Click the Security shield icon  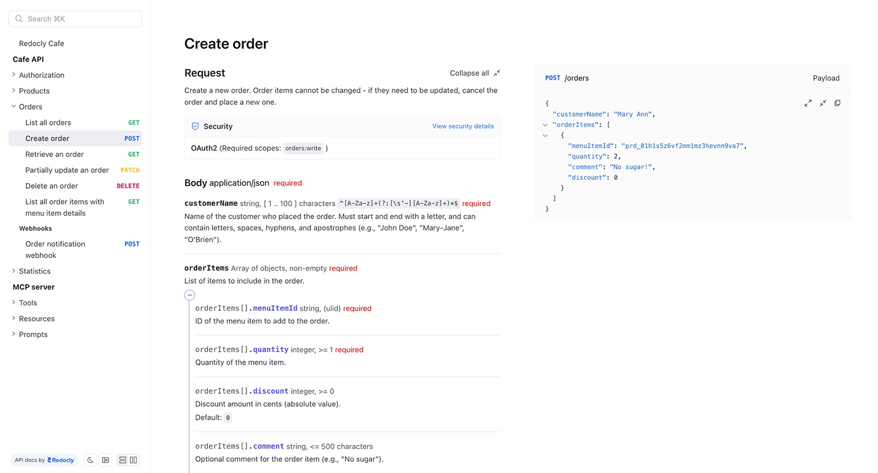pyautogui.click(x=195, y=127)
